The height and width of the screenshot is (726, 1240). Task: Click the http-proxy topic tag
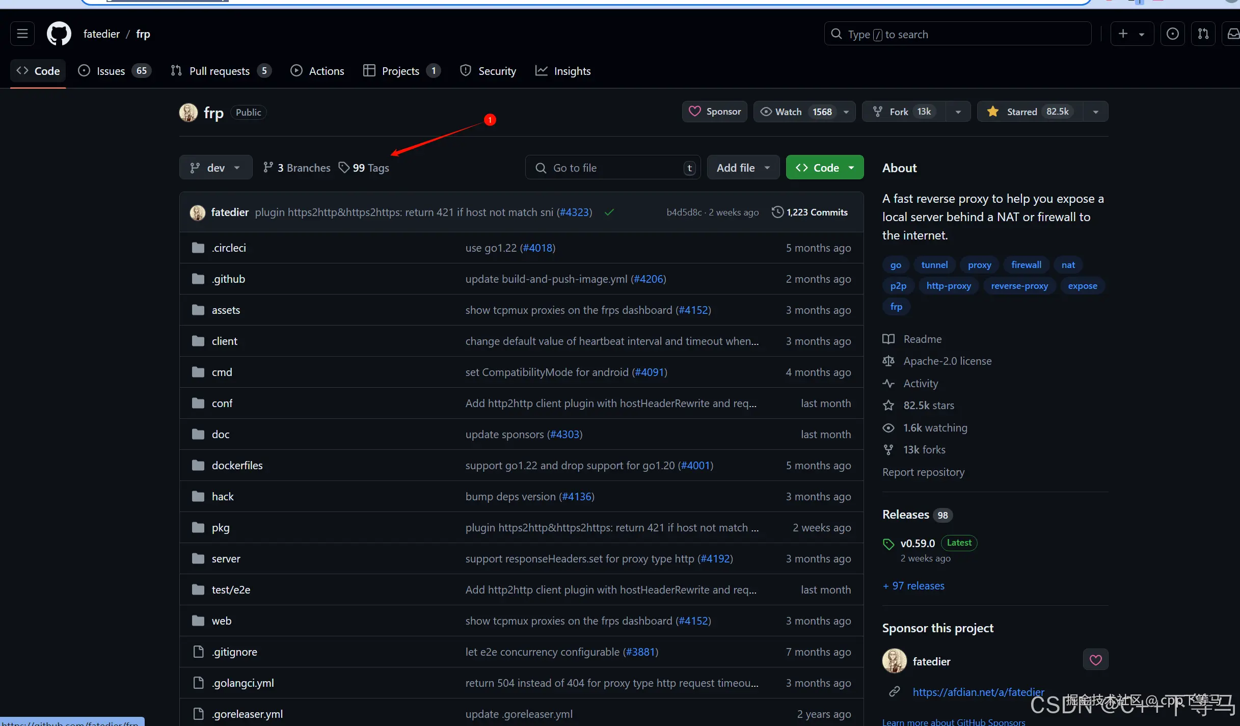pyautogui.click(x=949, y=286)
